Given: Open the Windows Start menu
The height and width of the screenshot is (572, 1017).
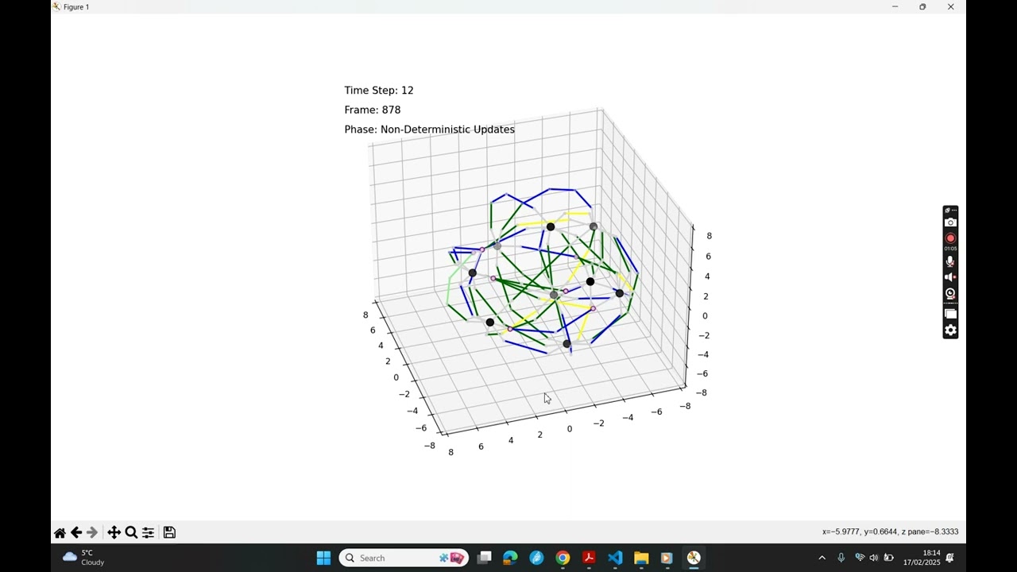Looking at the screenshot, I should coord(323,558).
